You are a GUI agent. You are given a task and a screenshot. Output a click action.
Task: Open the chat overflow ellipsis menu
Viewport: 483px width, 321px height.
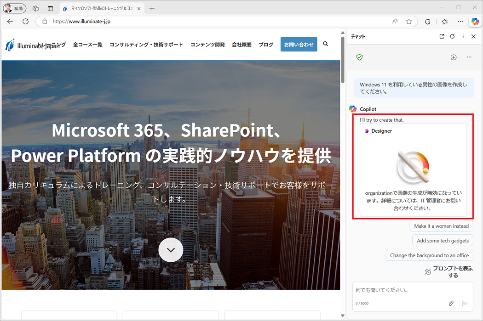469,57
